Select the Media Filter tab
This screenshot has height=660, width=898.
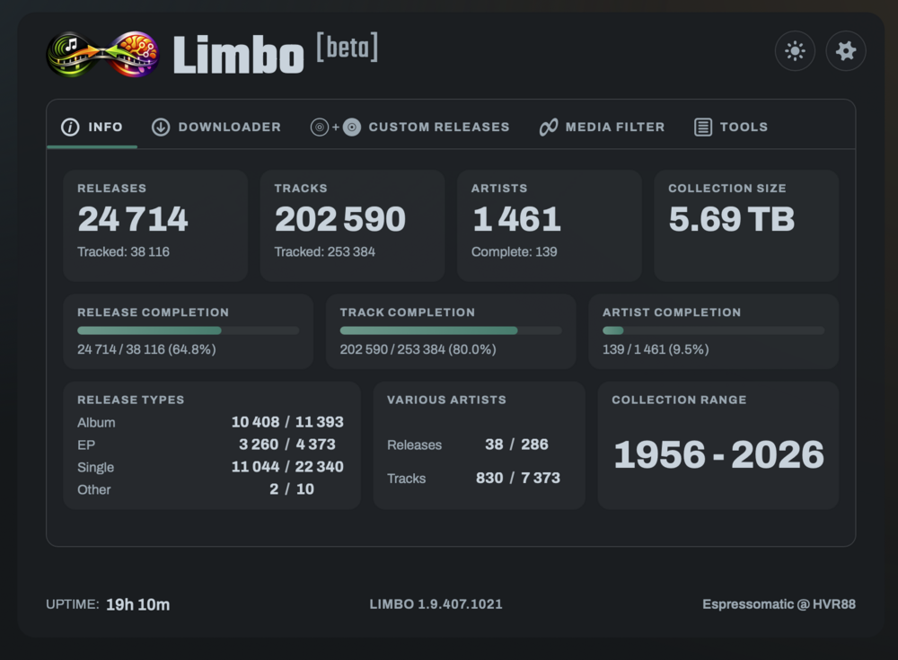tap(602, 128)
